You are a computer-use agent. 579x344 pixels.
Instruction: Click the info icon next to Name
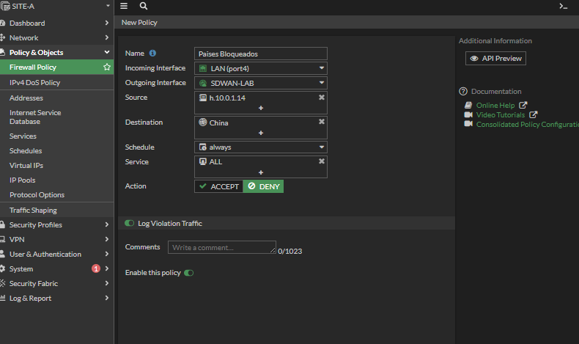[152, 54]
